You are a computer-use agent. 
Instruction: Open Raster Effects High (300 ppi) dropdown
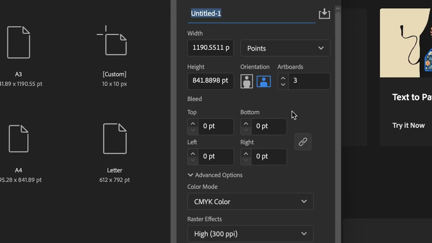[250, 234]
